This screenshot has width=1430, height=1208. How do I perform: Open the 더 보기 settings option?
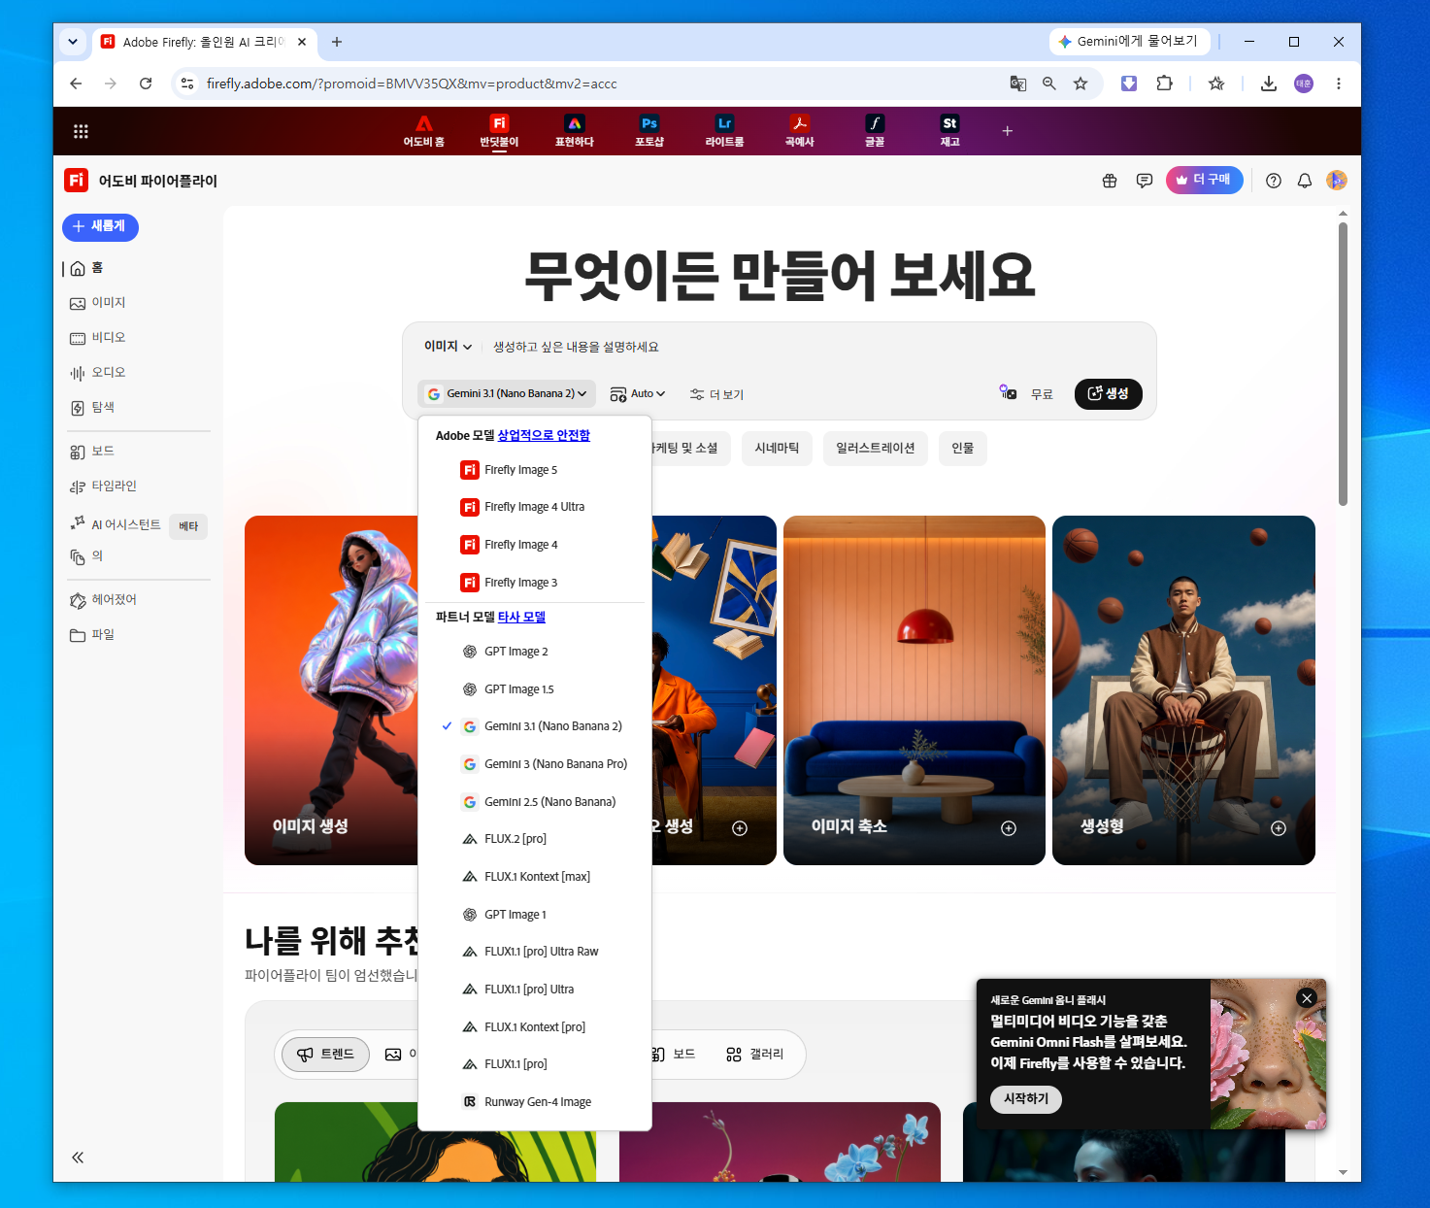(716, 394)
